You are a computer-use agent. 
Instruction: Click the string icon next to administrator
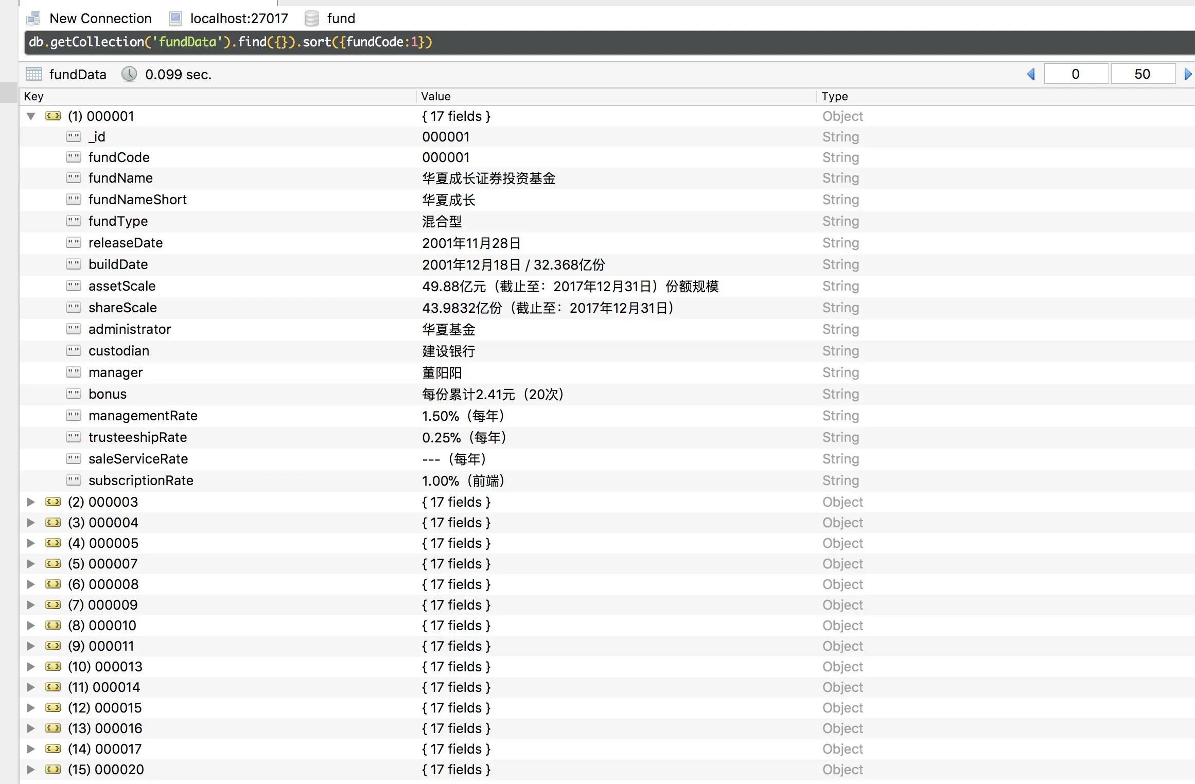[74, 329]
